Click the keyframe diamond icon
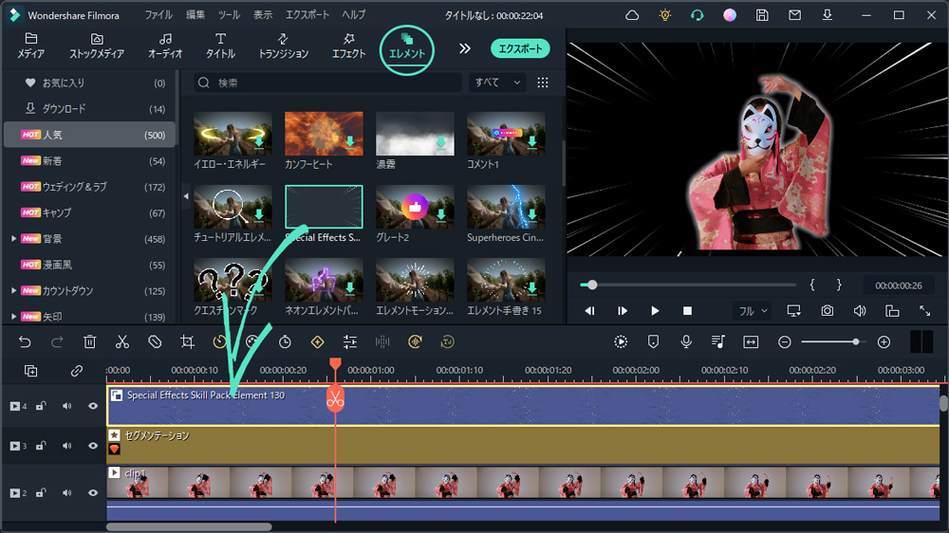The image size is (949, 533). click(317, 341)
